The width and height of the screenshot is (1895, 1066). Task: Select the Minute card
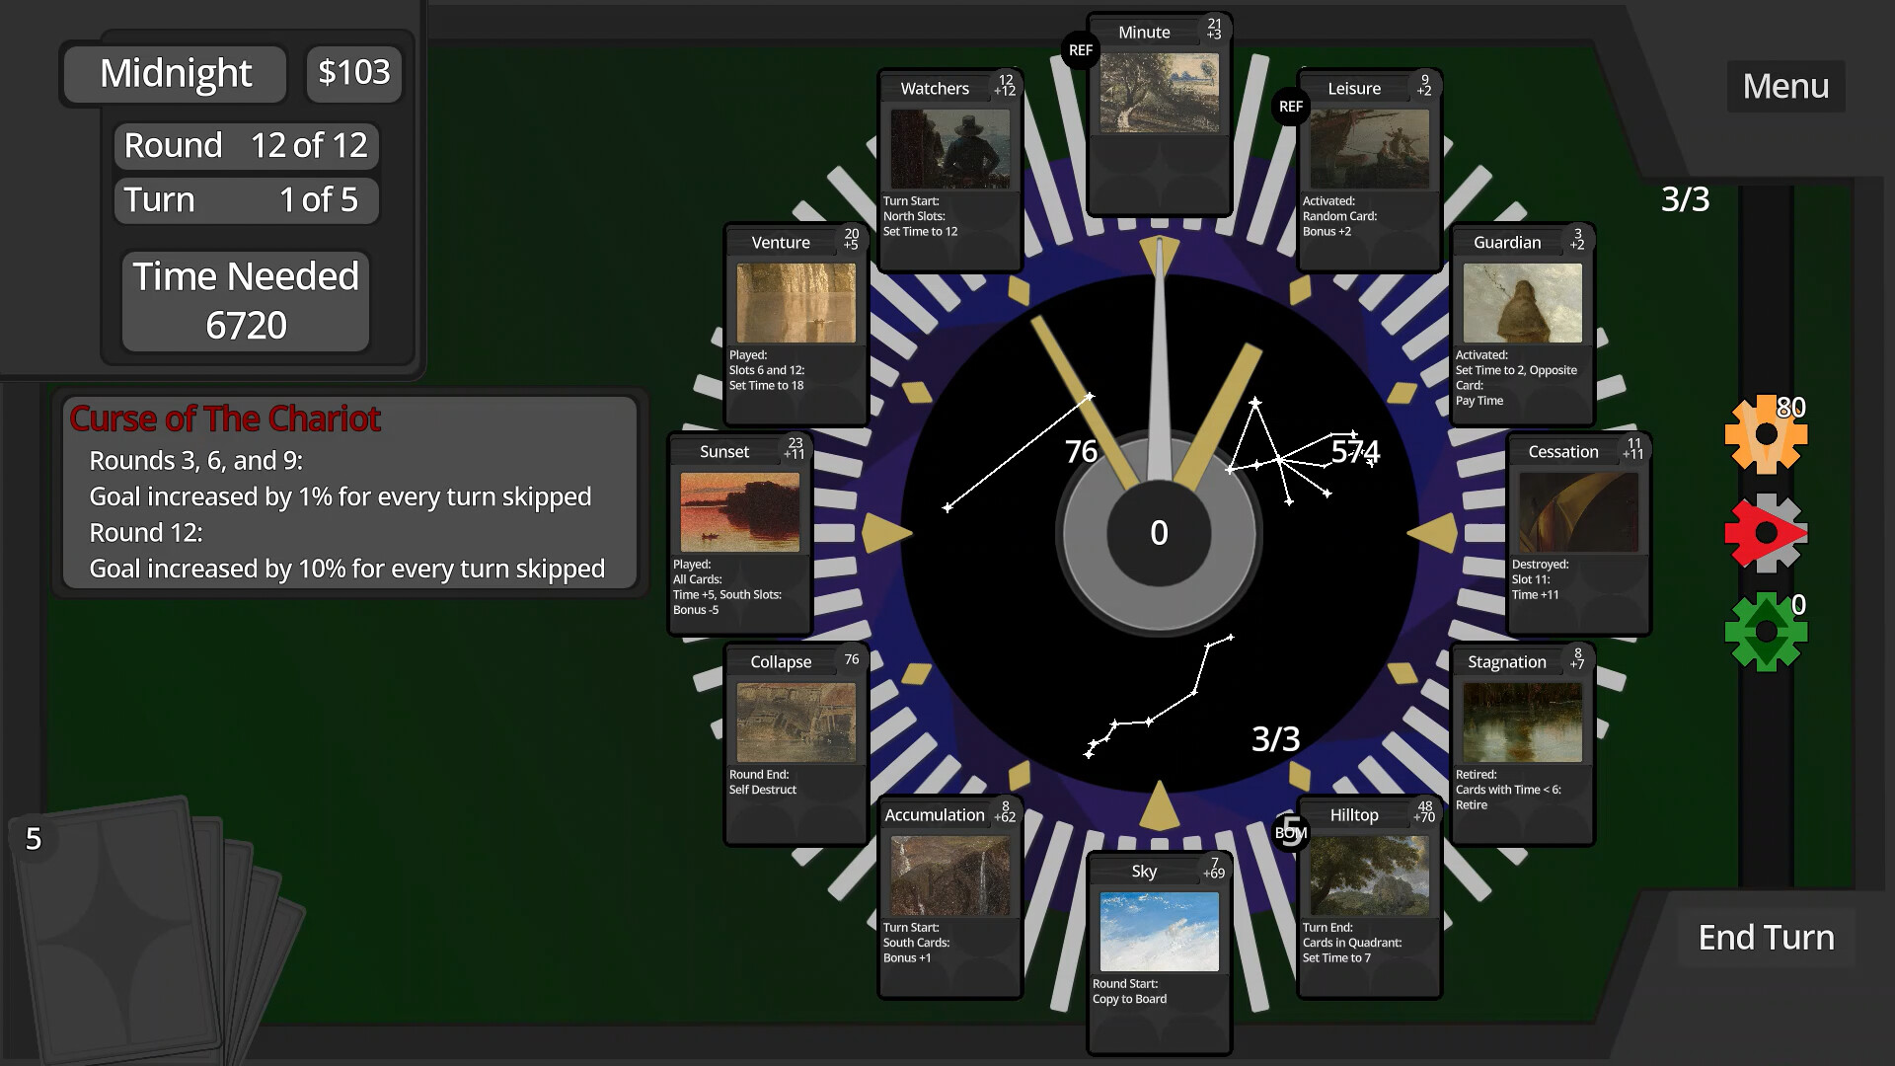[1159, 114]
